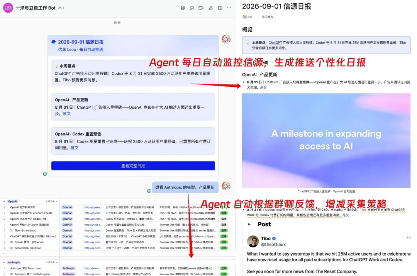Screen dimensions: 417x276
Task: Click the 概览 heading in the document
Action: [x=247, y=29]
